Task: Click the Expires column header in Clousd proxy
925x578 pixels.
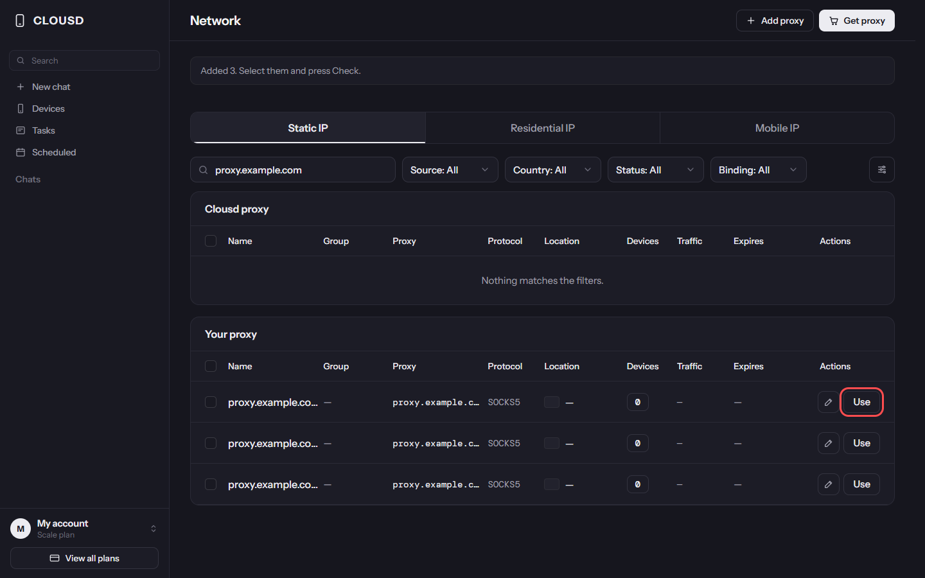Action: [x=748, y=241]
